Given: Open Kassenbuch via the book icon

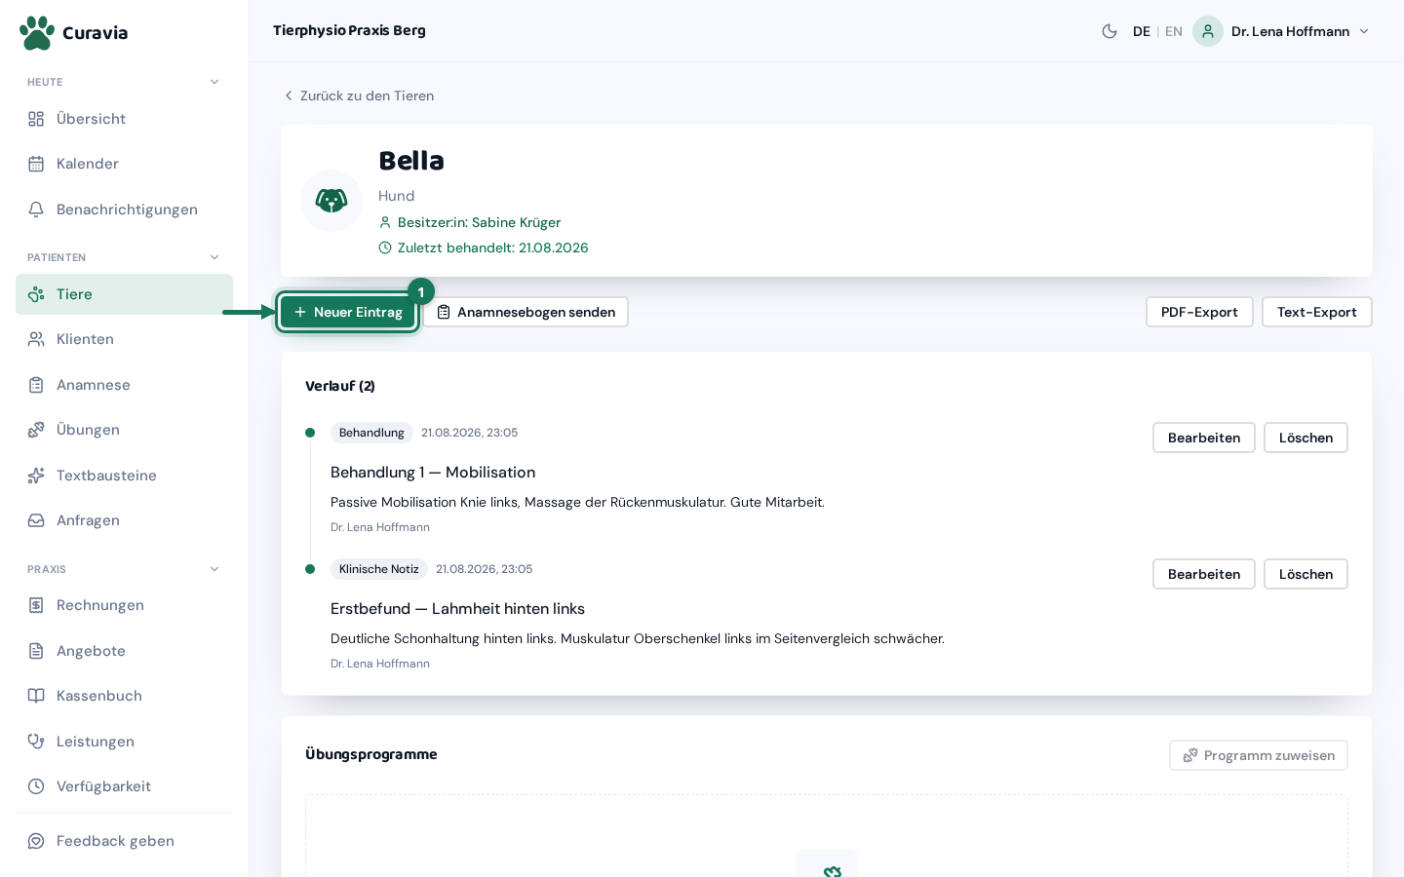Looking at the screenshot, I should (x=36, y=696).
